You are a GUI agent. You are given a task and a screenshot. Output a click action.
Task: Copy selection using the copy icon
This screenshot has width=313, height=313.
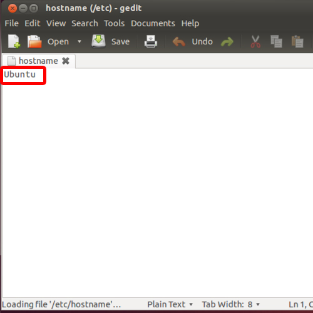pos(276,41)
